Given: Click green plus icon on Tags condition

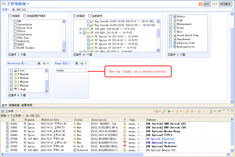Looking at the screenshot, I should [x=82, y=63].
